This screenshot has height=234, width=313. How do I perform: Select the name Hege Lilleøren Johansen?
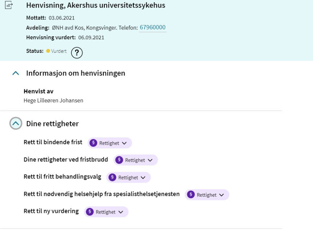(53, 100)
